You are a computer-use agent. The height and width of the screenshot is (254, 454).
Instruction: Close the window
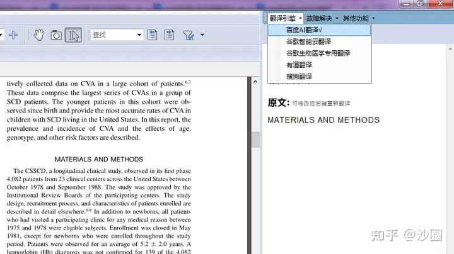click(x=440, y=4)
